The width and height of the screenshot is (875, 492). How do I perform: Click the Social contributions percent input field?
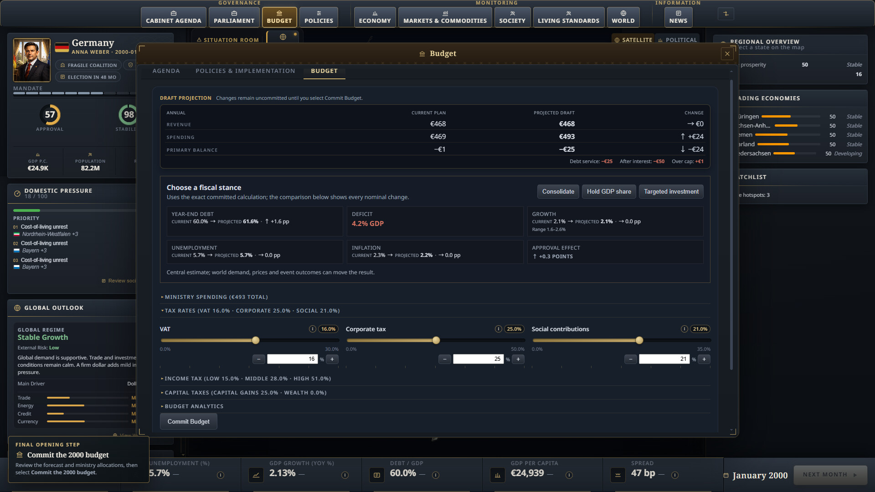click(664, 359)
